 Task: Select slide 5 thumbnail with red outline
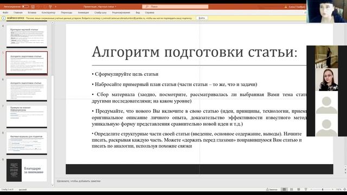pyautogui.click(x=27, y=63)
